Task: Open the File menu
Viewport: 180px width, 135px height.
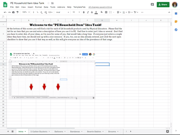Action: [12, 7]
